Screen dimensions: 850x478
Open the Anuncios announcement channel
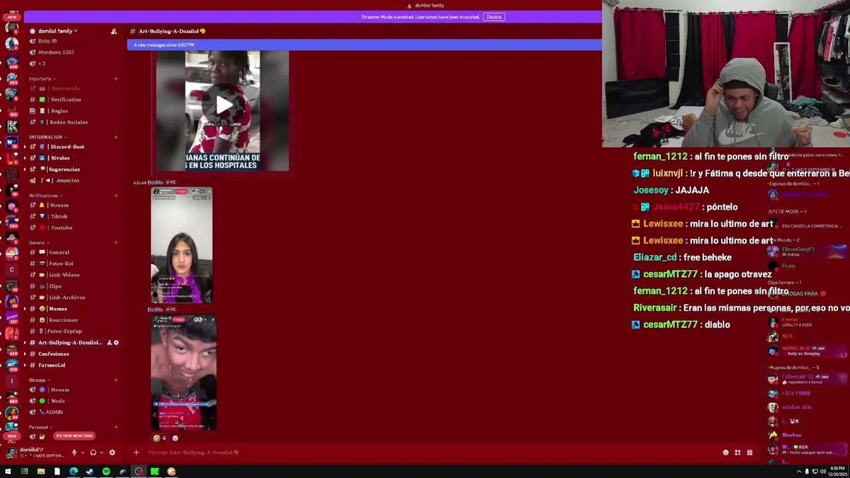coord(73,181)
